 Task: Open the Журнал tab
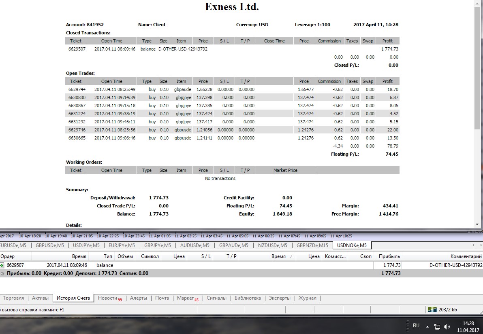(x=307, y=298)
